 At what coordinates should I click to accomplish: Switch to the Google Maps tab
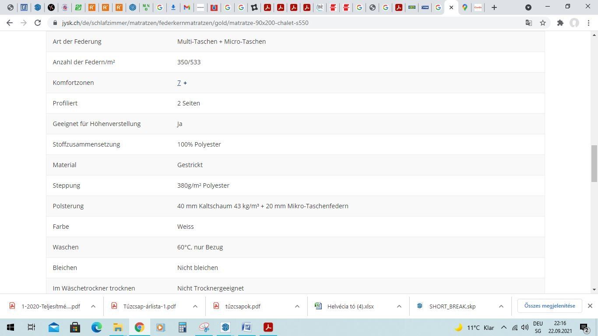(464, 7)
